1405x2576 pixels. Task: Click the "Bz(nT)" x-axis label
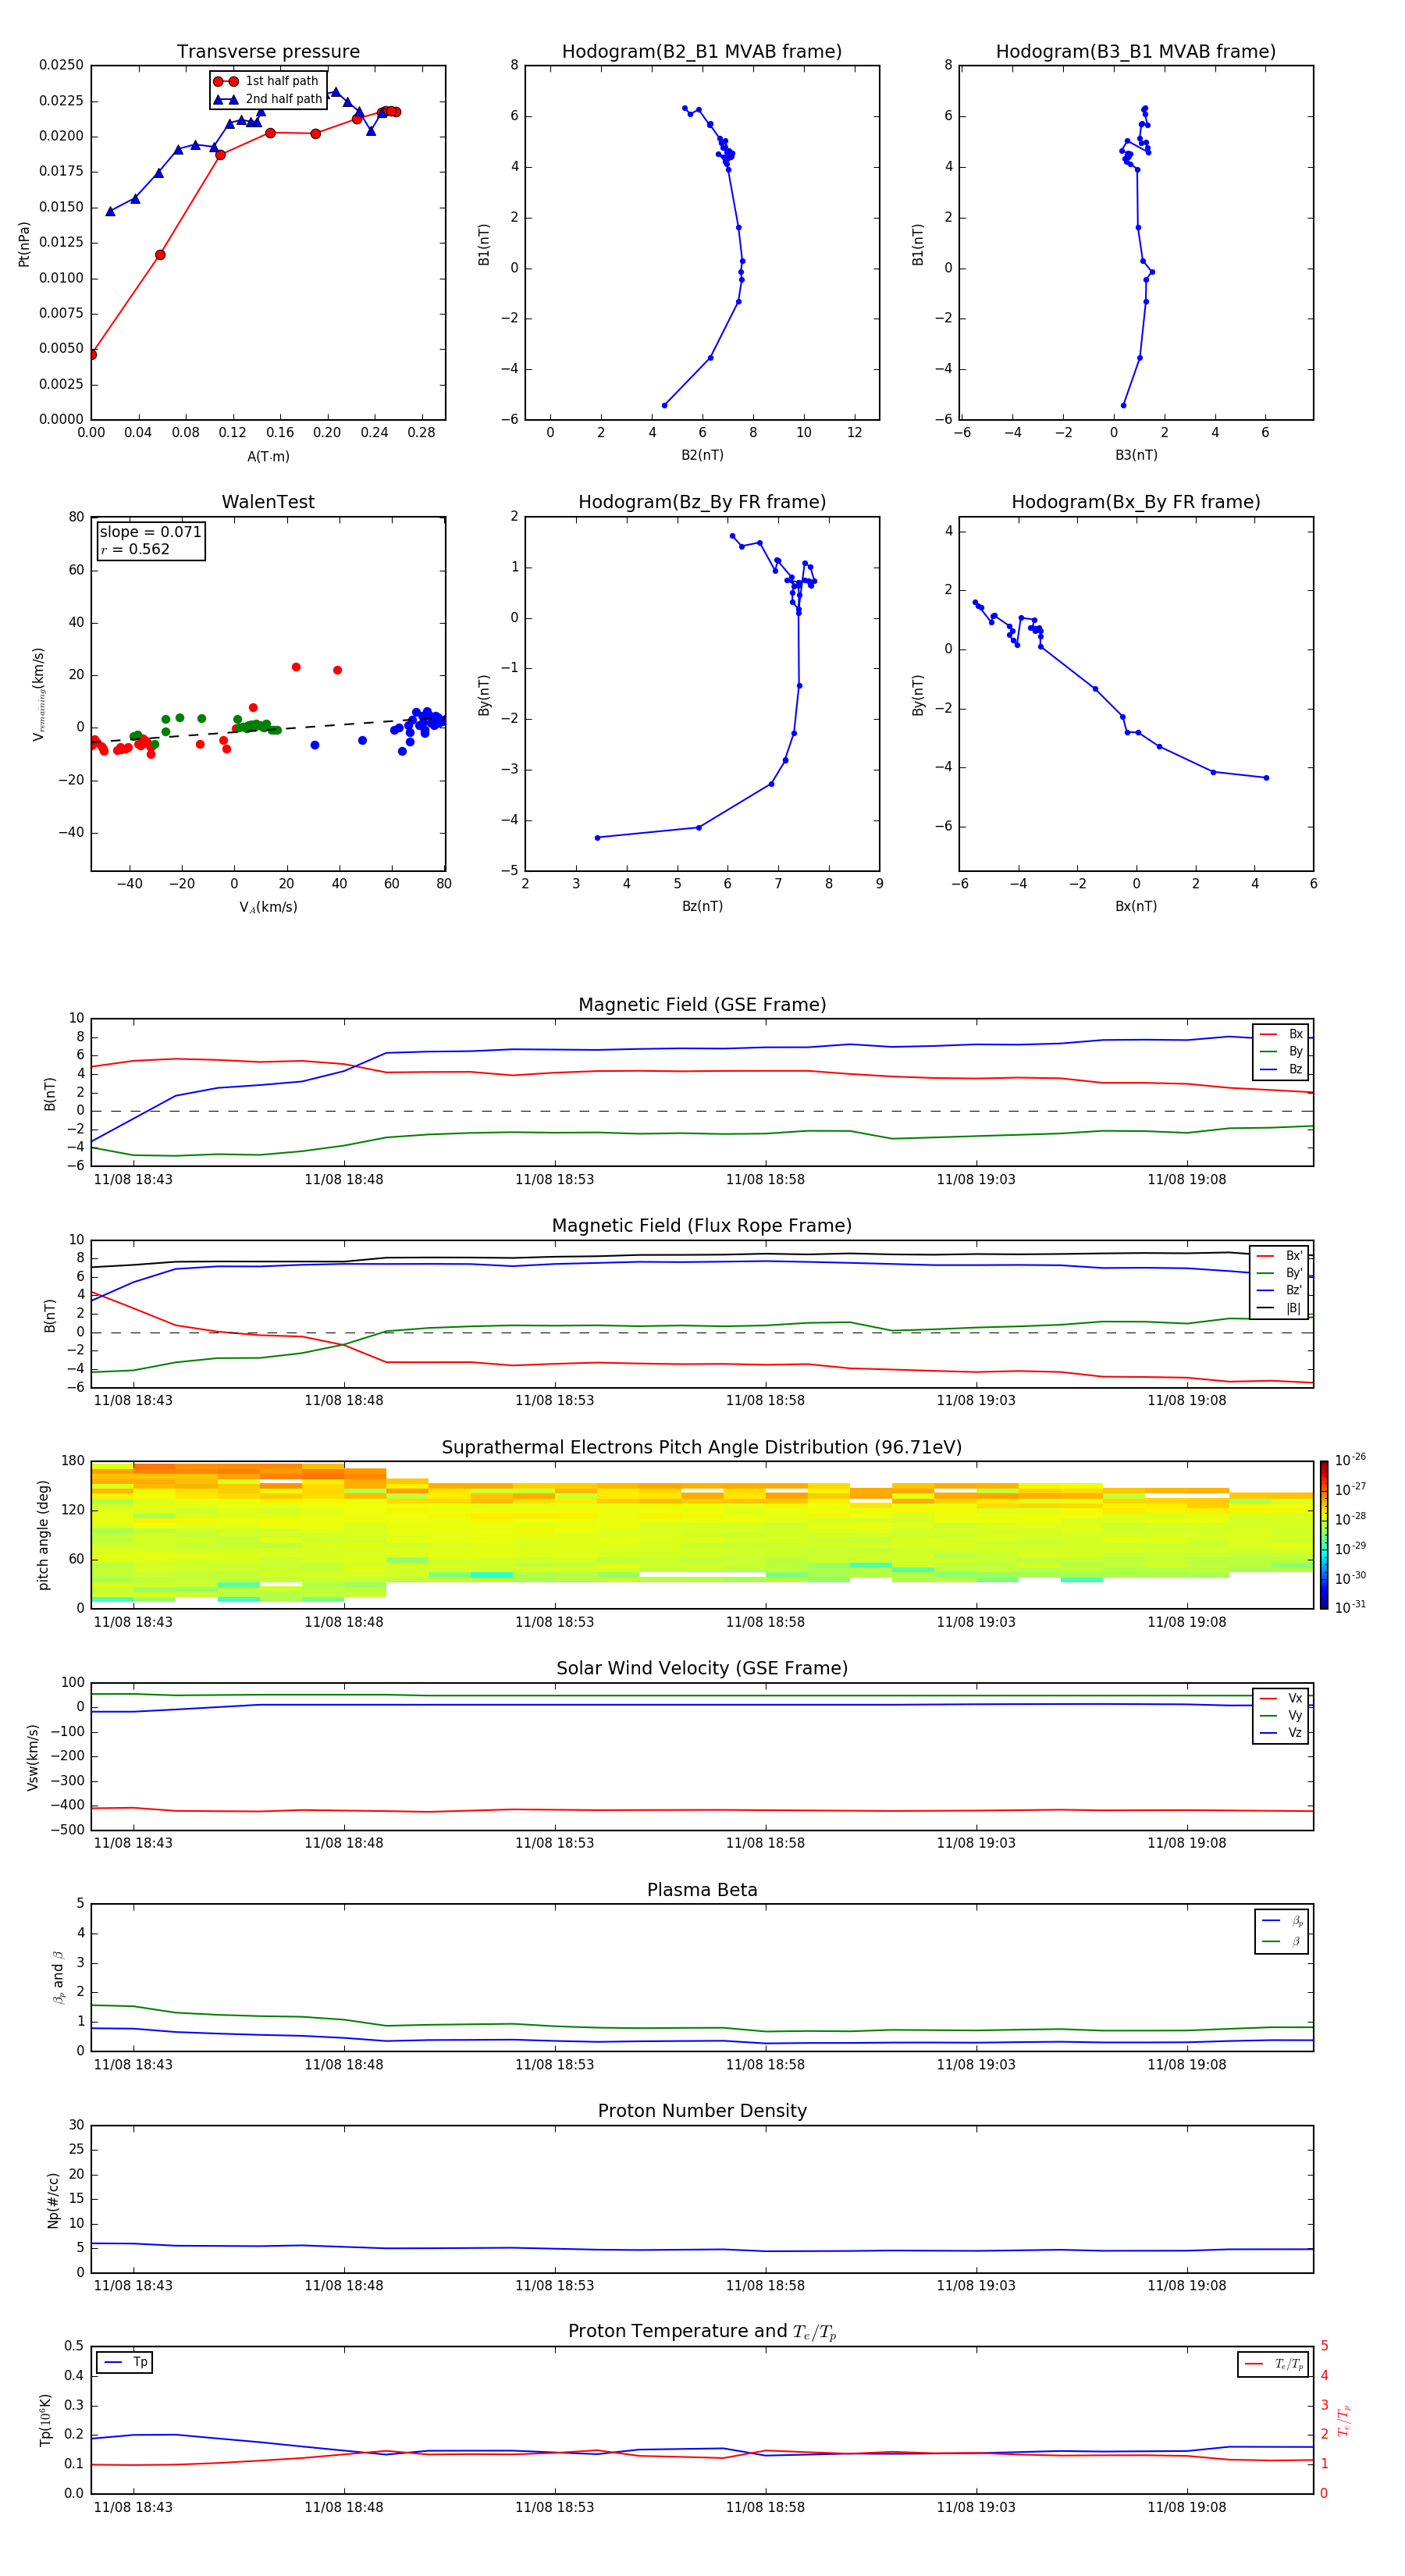coord(702,906)
